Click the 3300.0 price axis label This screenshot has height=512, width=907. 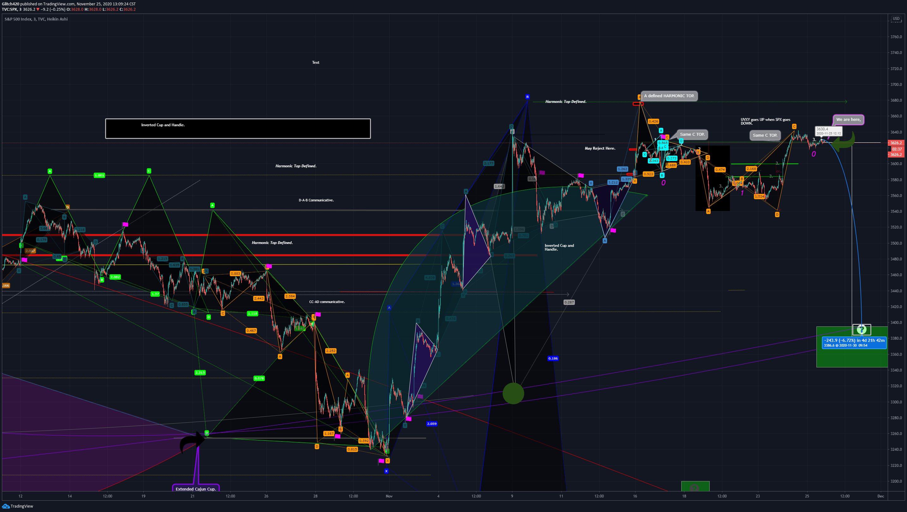[896, 402]
